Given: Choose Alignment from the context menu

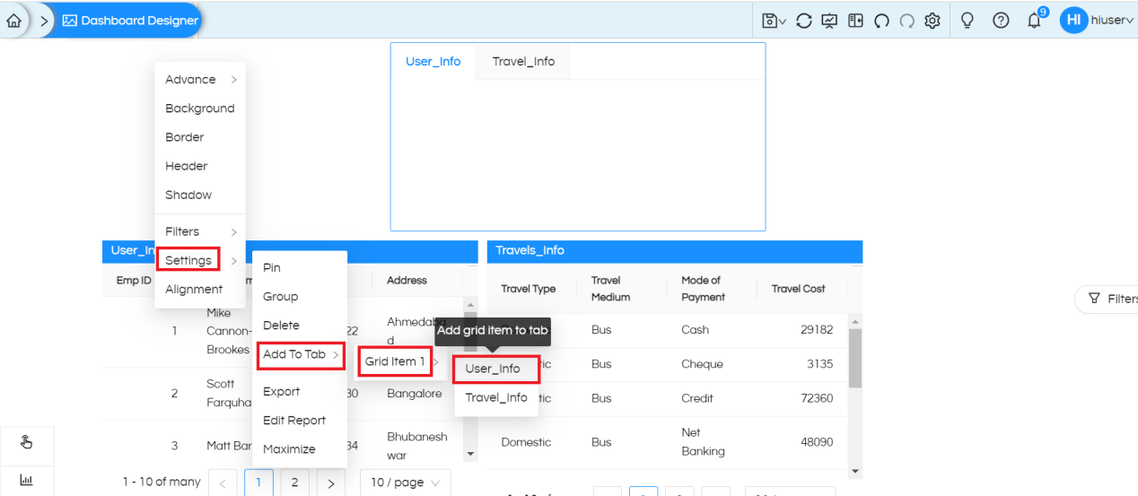Looking at the screenshot, I should click(200, 289).
